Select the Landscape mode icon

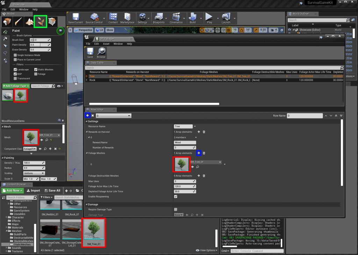[29, 22]
